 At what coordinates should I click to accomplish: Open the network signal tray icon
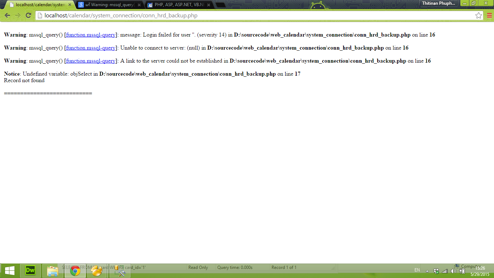click(x=445, y=271)
